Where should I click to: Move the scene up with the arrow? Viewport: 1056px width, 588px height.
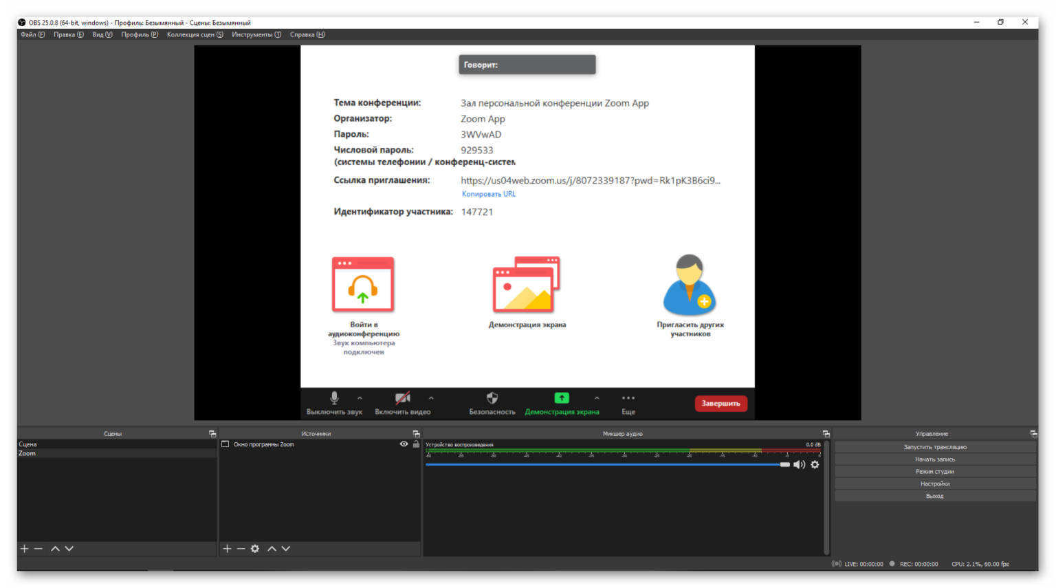point(55,549)
